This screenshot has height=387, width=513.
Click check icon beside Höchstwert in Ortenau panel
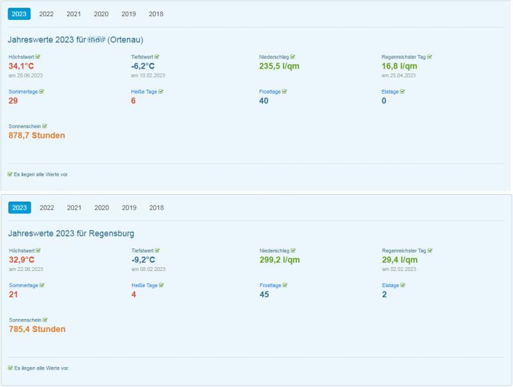(38, 57)
